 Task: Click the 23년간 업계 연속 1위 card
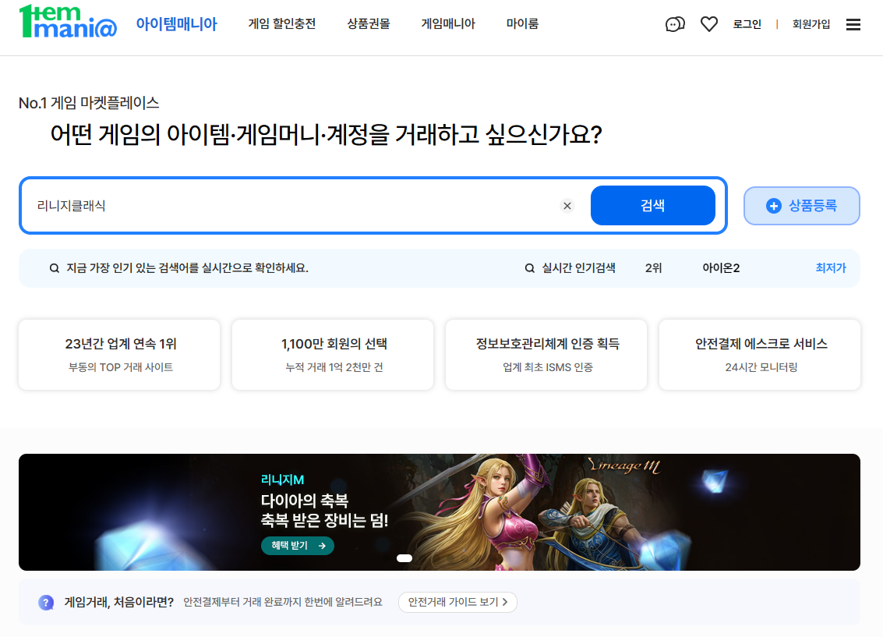pos(119,355)
